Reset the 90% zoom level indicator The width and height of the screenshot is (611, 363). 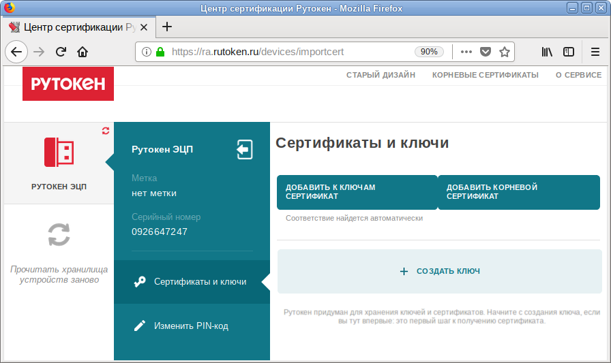point(429,52)
